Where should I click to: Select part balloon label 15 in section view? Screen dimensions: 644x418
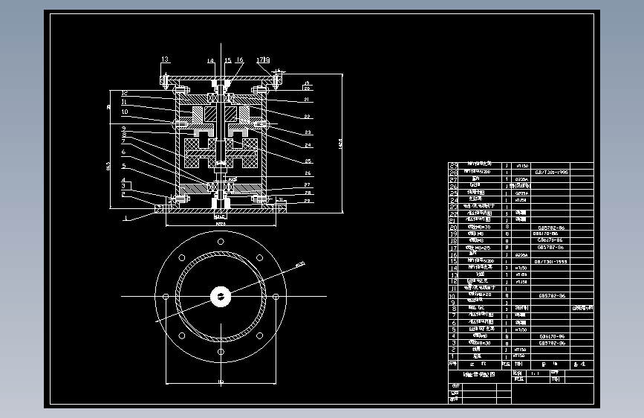point(227,60)
